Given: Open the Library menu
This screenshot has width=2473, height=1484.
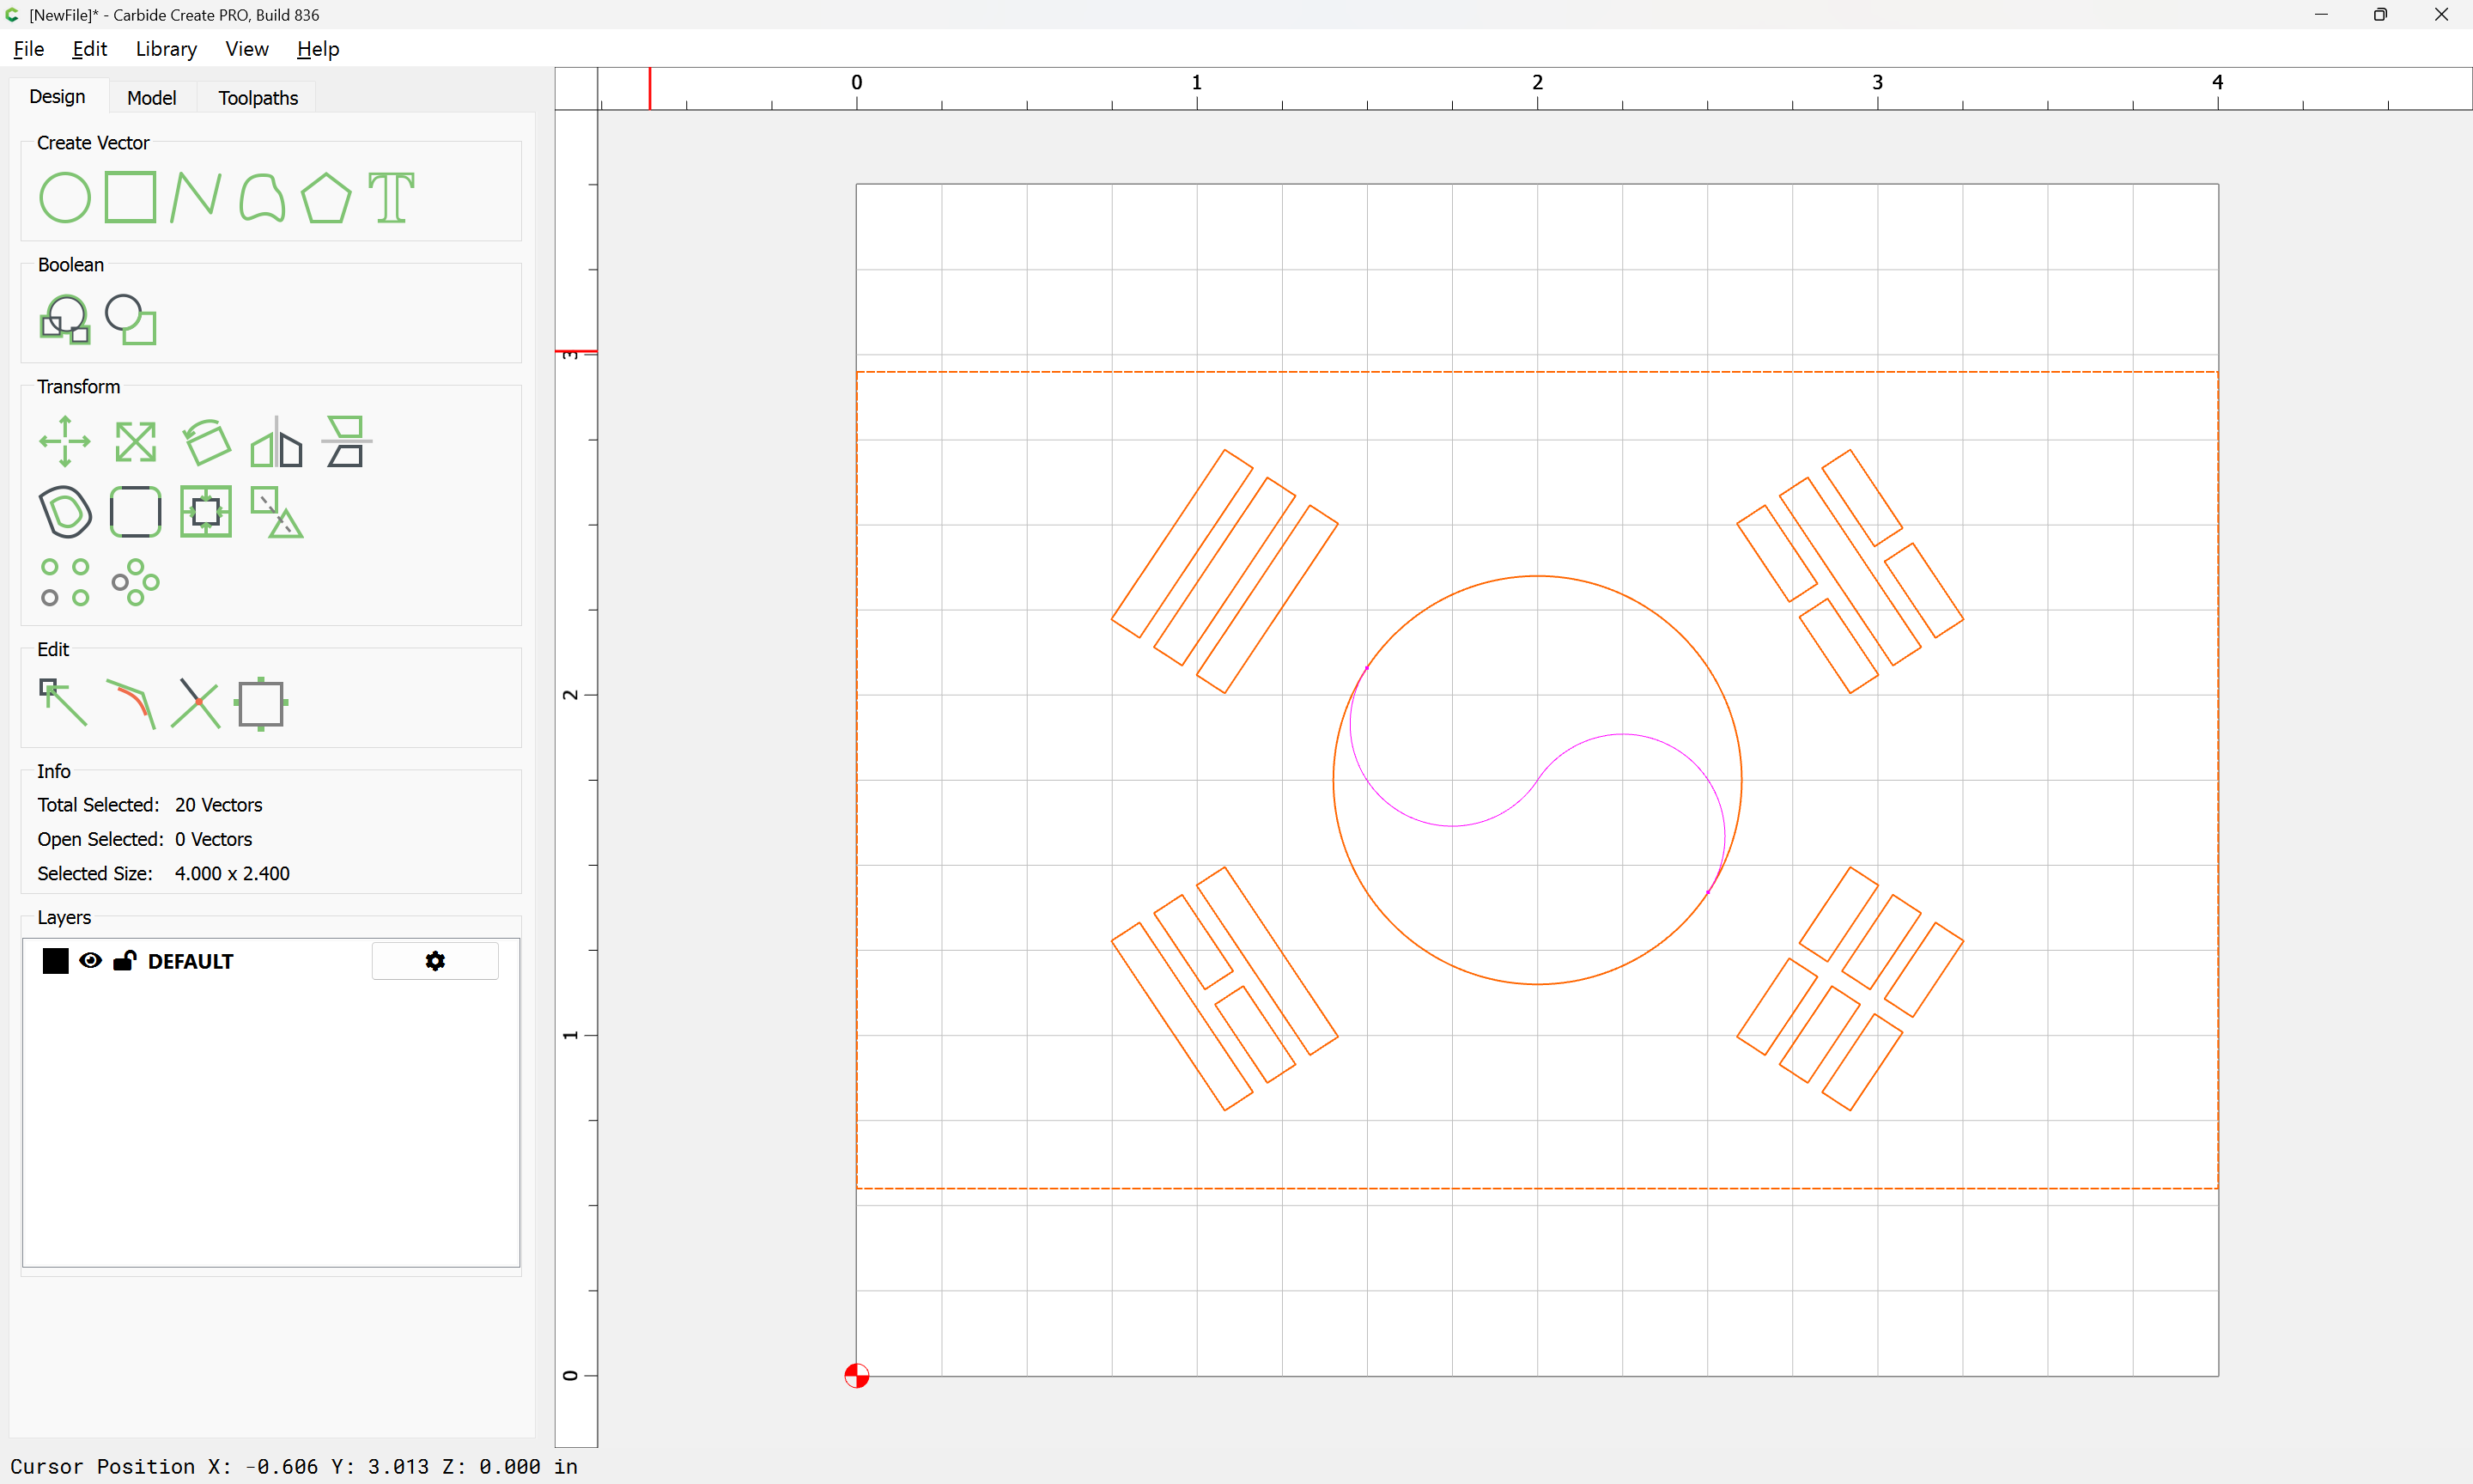Looking at the screenshot, I should coord(166,48).
